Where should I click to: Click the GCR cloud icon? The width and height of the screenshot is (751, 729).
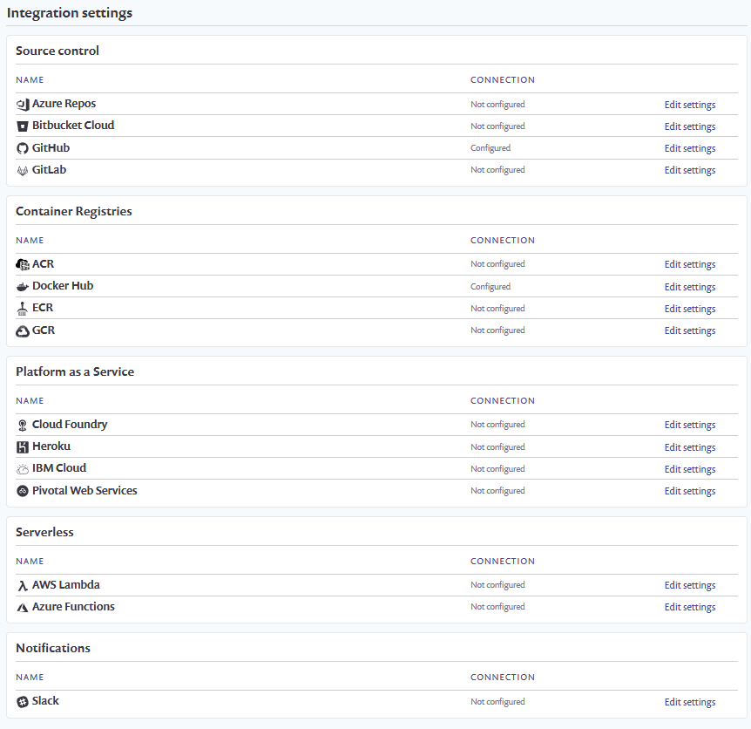point(23,331)
